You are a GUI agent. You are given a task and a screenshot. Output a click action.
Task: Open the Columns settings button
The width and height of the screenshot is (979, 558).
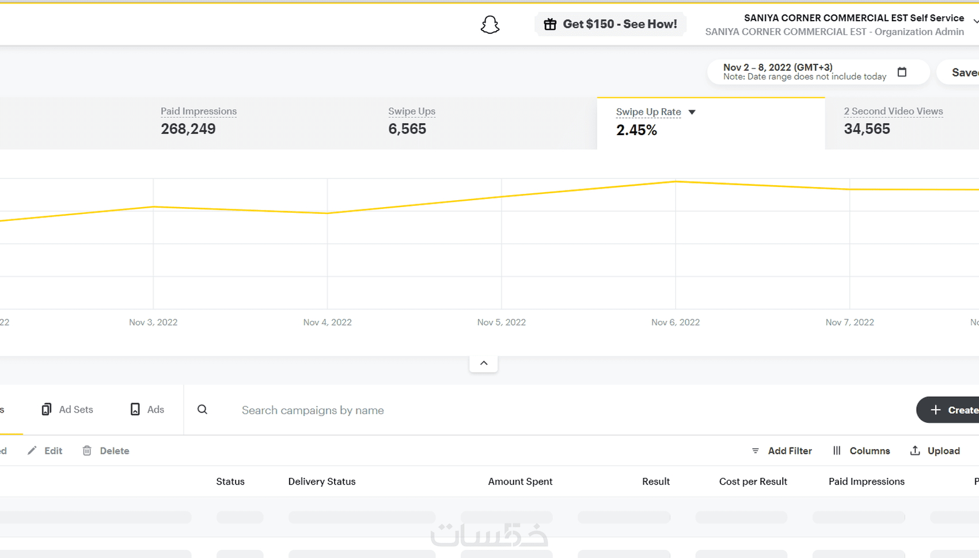(x=861, y=451)
